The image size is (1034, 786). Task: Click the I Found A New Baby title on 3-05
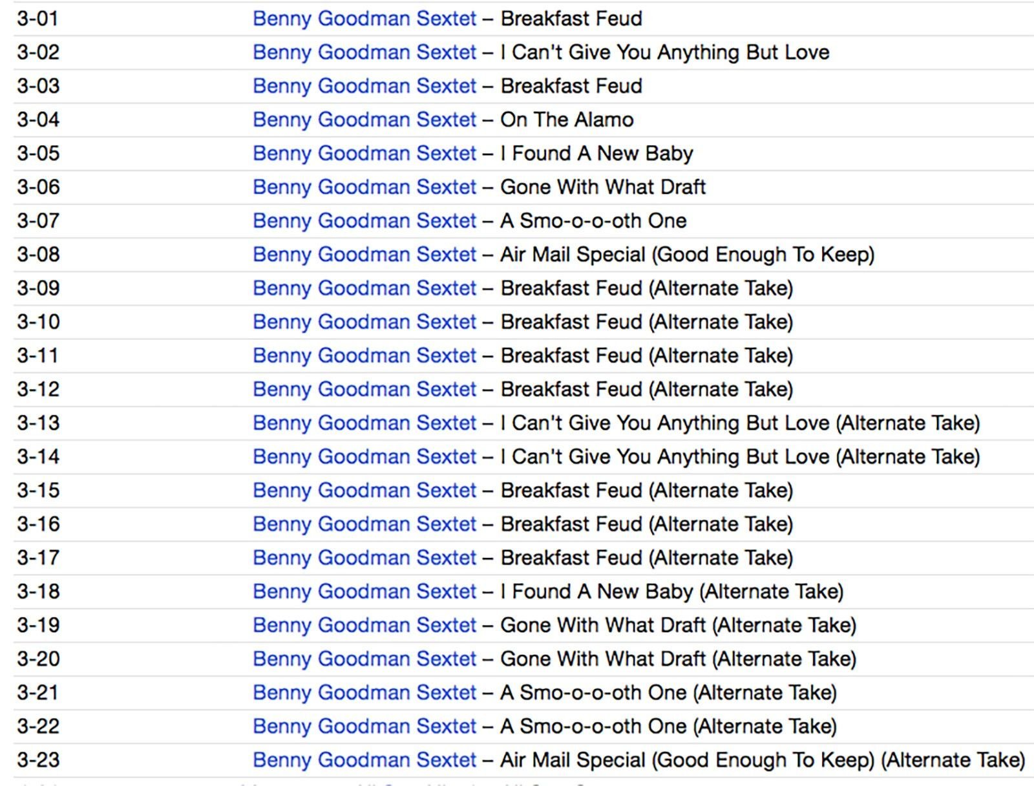pos(596,154)
